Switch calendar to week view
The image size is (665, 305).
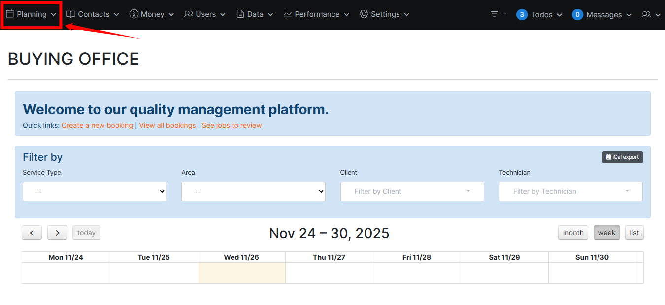click(x=606, y=233)
